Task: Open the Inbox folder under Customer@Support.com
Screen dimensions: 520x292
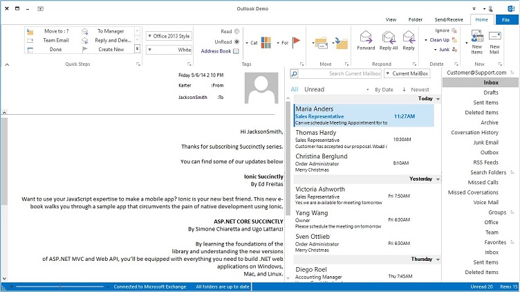Action: (x=480, y=82)
